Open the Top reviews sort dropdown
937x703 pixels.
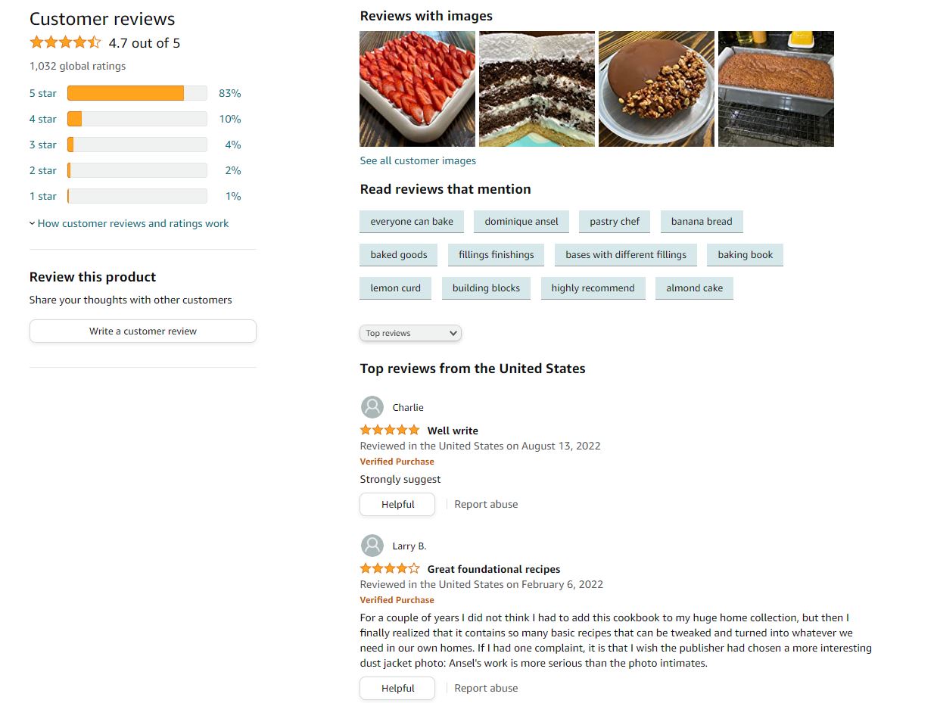pyautogui.click(x=410, y=333)
